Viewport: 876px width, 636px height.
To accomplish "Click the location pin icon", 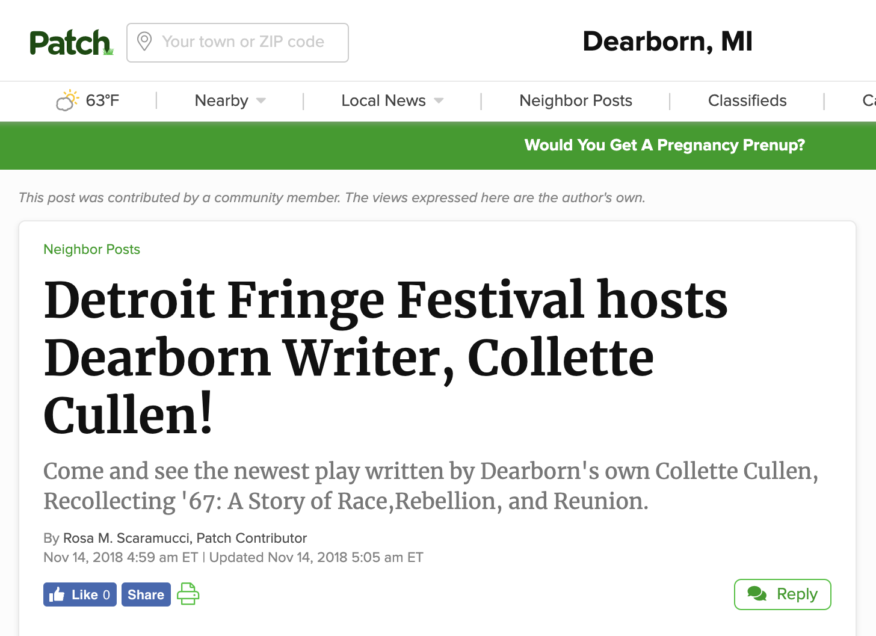I will (144, 42).
